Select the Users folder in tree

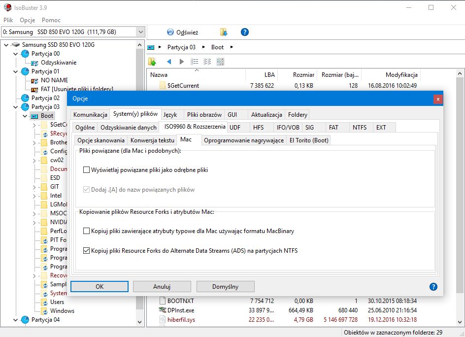pyautogui.click(x=57, y=302)
